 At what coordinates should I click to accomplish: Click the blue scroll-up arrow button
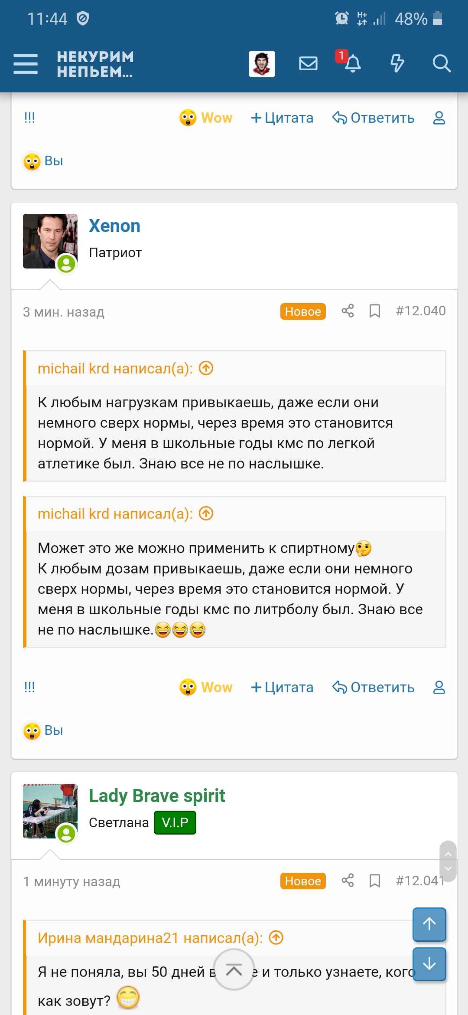click(x=429, y=924)
